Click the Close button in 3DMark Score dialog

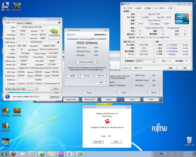pos(101,82)
